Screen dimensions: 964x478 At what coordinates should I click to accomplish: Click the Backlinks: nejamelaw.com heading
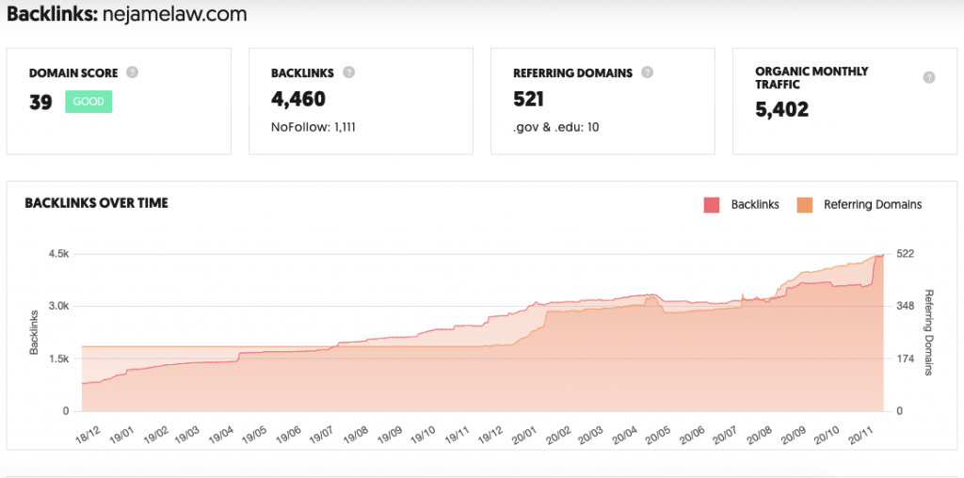click(127, 13)
